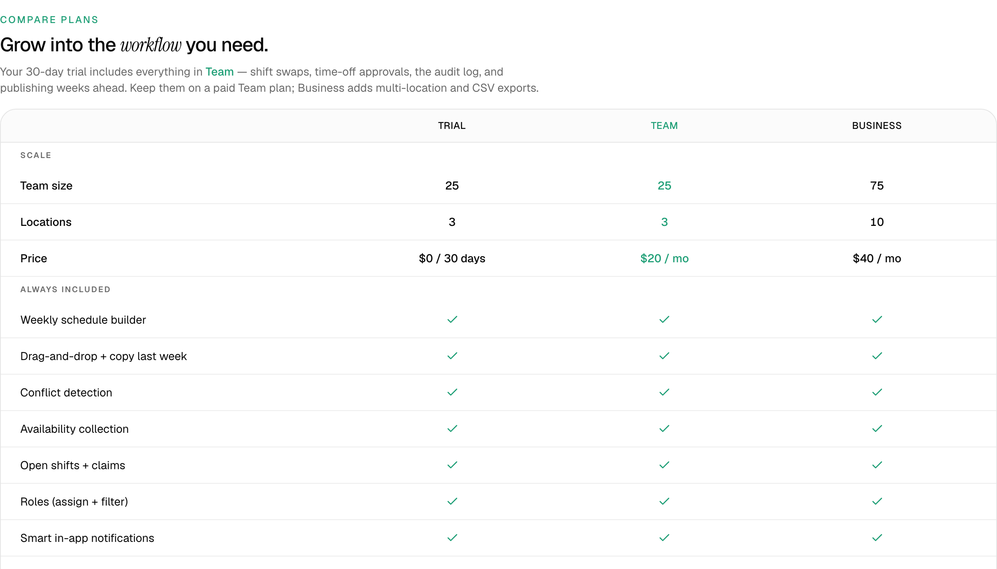Click the Team size row label
Image resolution: width=997 pixels, height=569 pixels.
click(46, 186)
